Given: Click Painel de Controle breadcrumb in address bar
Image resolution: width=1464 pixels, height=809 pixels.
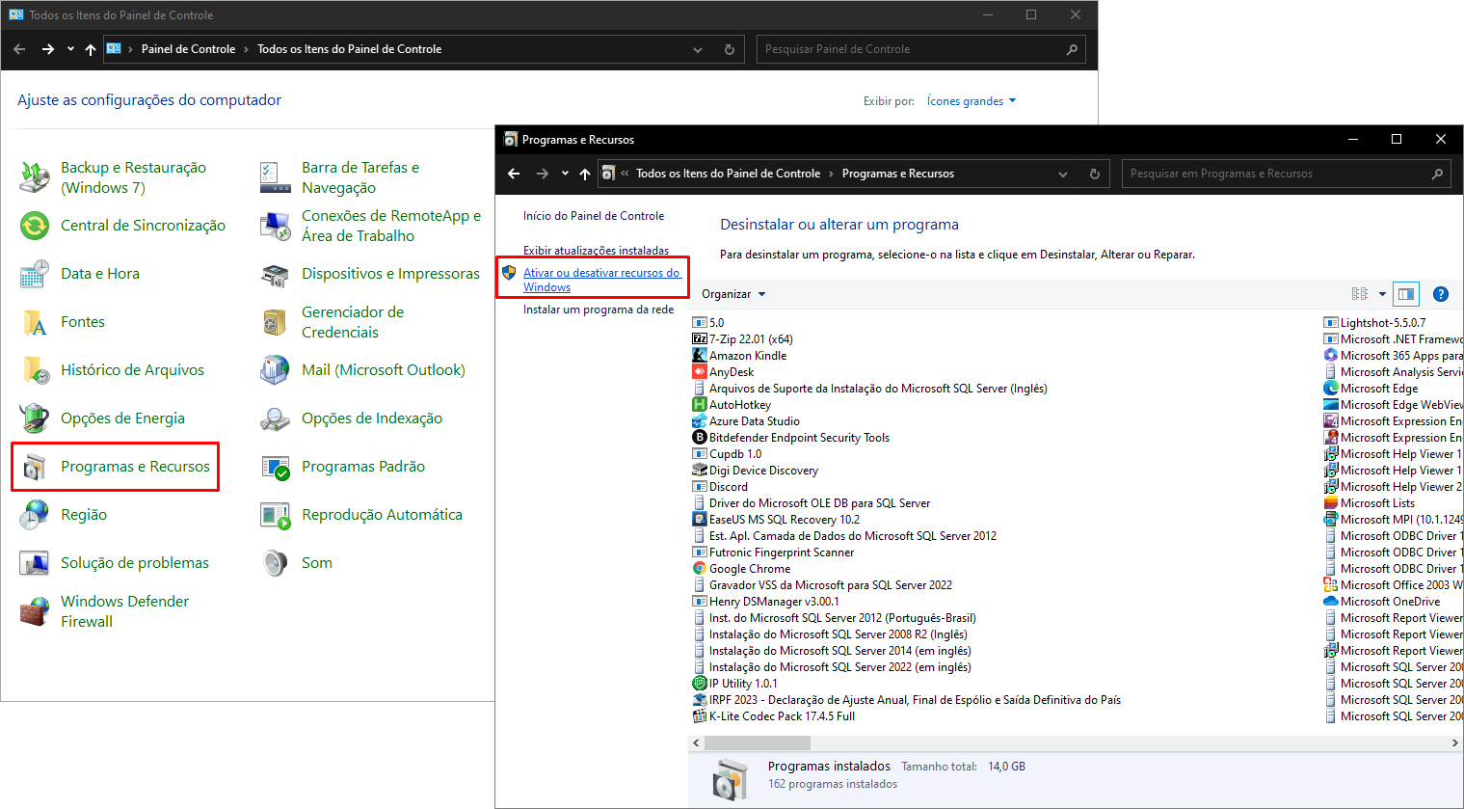Looking at the screenshot, I should tap(188, 49).
